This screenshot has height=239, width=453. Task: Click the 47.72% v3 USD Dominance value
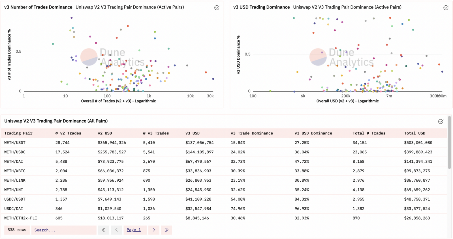(302, 162)
